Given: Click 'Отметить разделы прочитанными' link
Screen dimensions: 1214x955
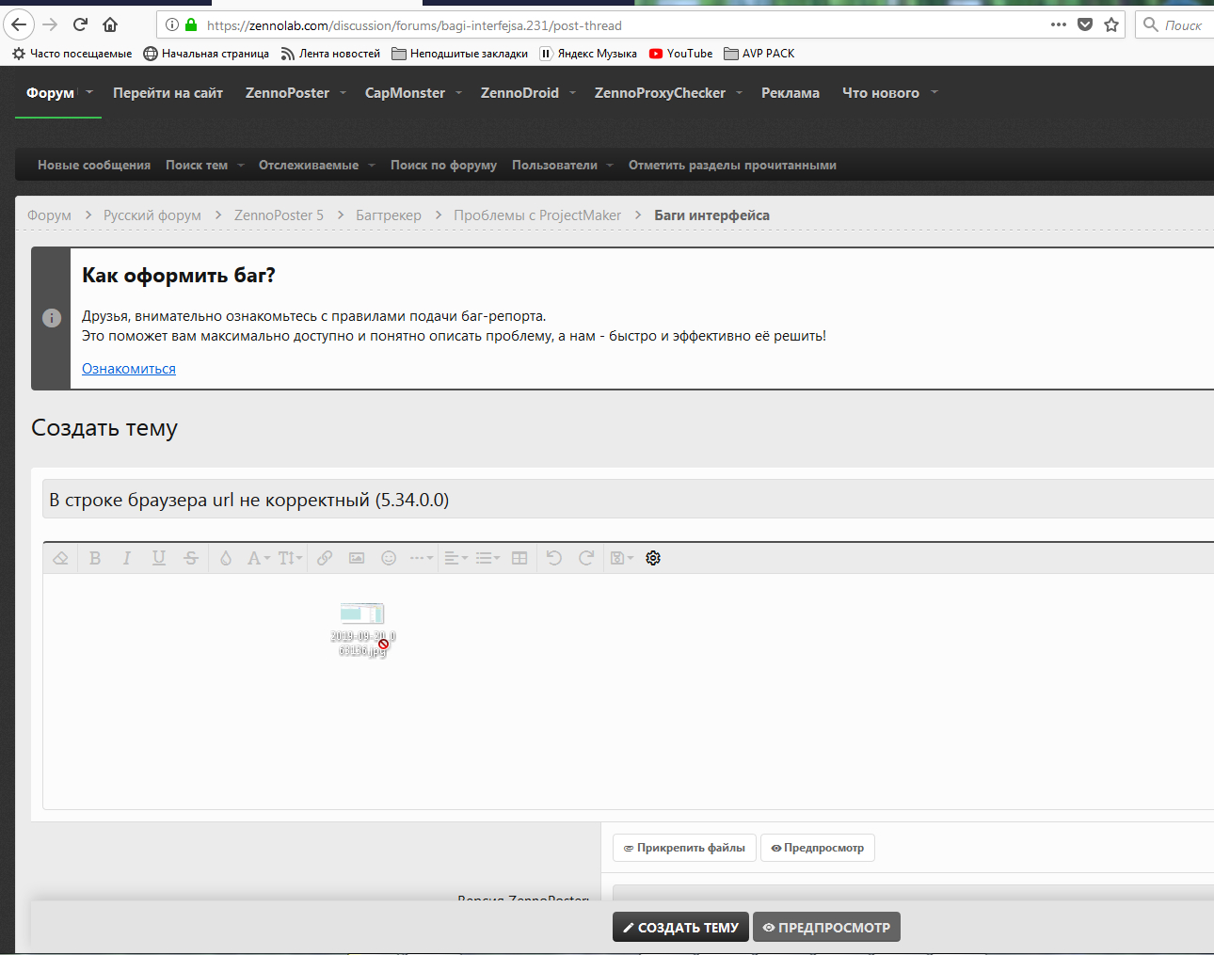Looking at the screenshot, I should pos(732,166).
